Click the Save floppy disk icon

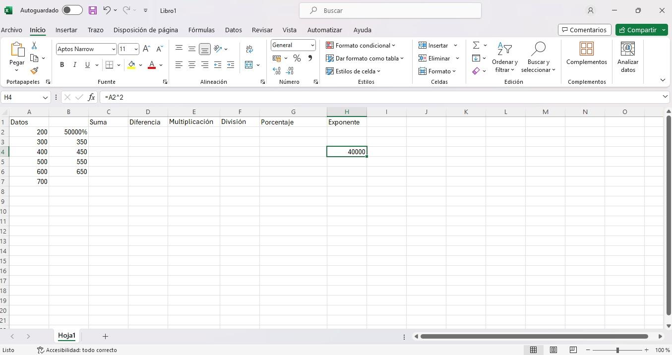93,10
